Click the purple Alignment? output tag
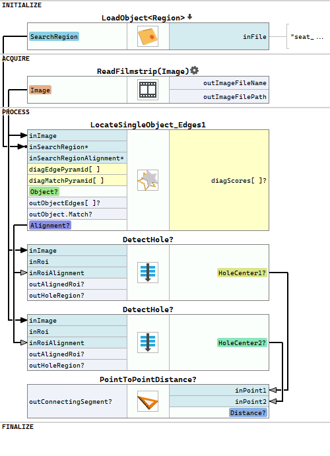This screenshot has height=456, width=330. click(x=49, y=226)
